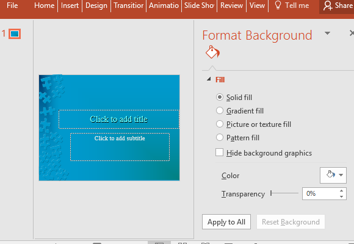Select Picture or texture fill option
354x244 pixels.
pos(253,124)
